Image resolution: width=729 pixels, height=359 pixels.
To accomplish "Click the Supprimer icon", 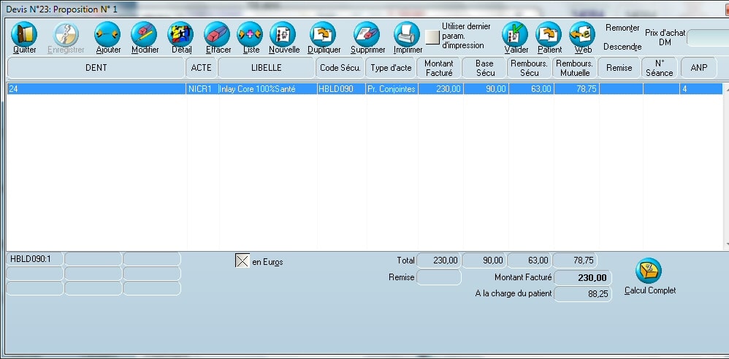I will pyautogui.click(x=367, y=34).
